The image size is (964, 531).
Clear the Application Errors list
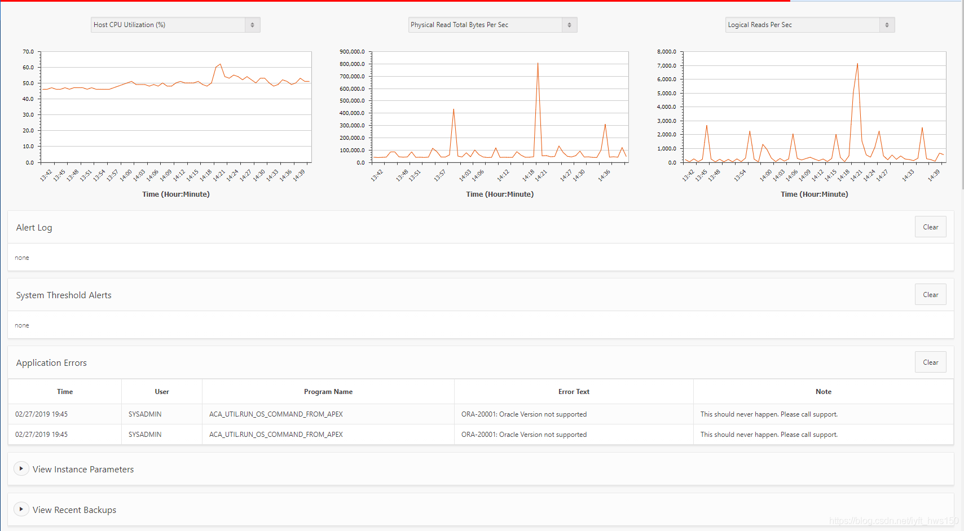tap(930, 362)
